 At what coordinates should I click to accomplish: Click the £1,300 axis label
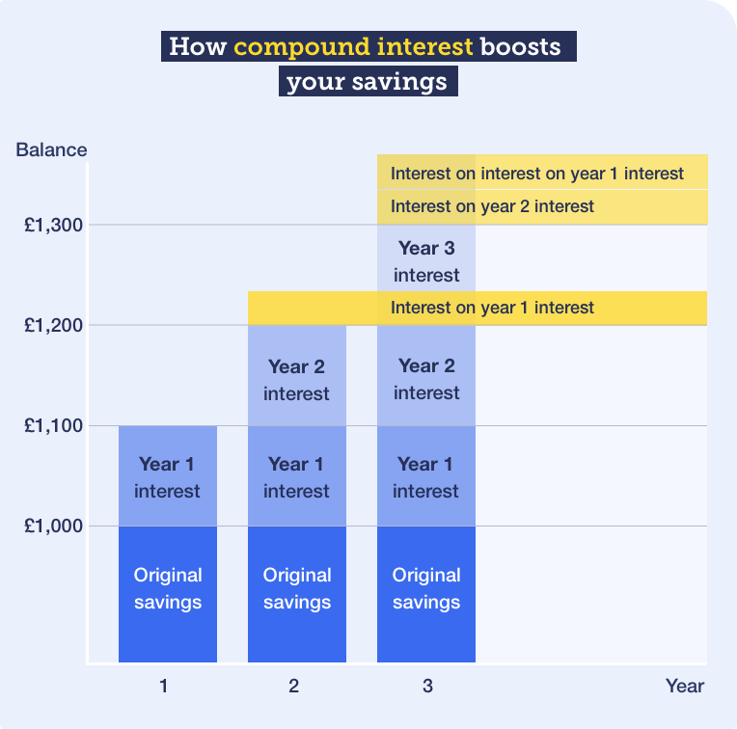tap(54, 225)
